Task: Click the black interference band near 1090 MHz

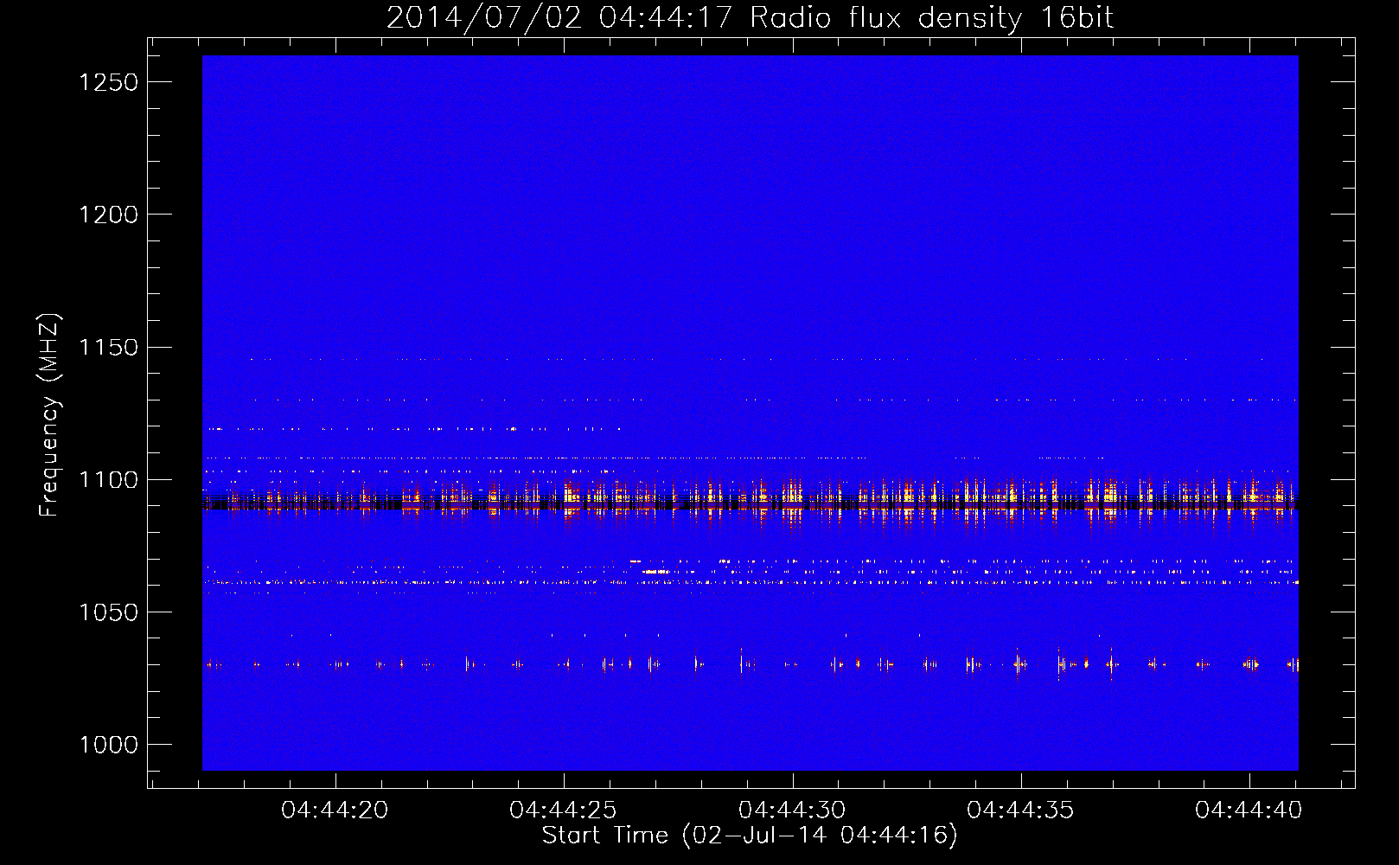Action: tap(750, 503)
